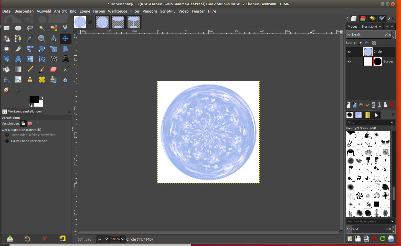Hide the Circle layer
The image size is (401, 246).
click(x=349, y=52)
